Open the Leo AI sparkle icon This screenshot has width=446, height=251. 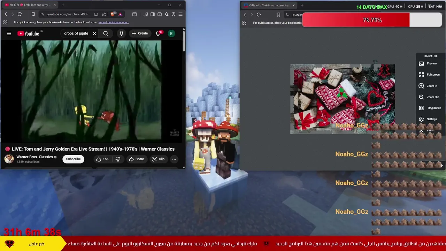pos(167,14)
